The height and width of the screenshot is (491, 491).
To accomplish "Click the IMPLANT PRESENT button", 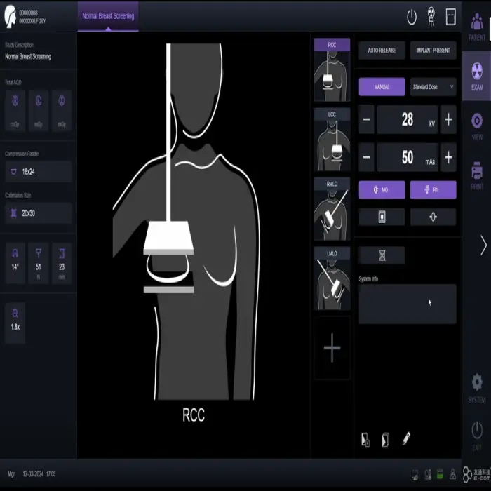I will 433,51.
